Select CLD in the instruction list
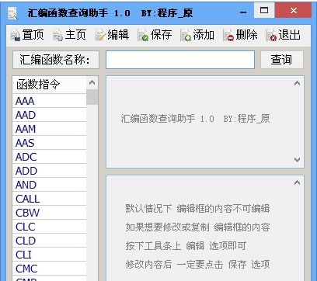Image resolution: width=317 pixels, height=281 pixels. pos(49,241)
